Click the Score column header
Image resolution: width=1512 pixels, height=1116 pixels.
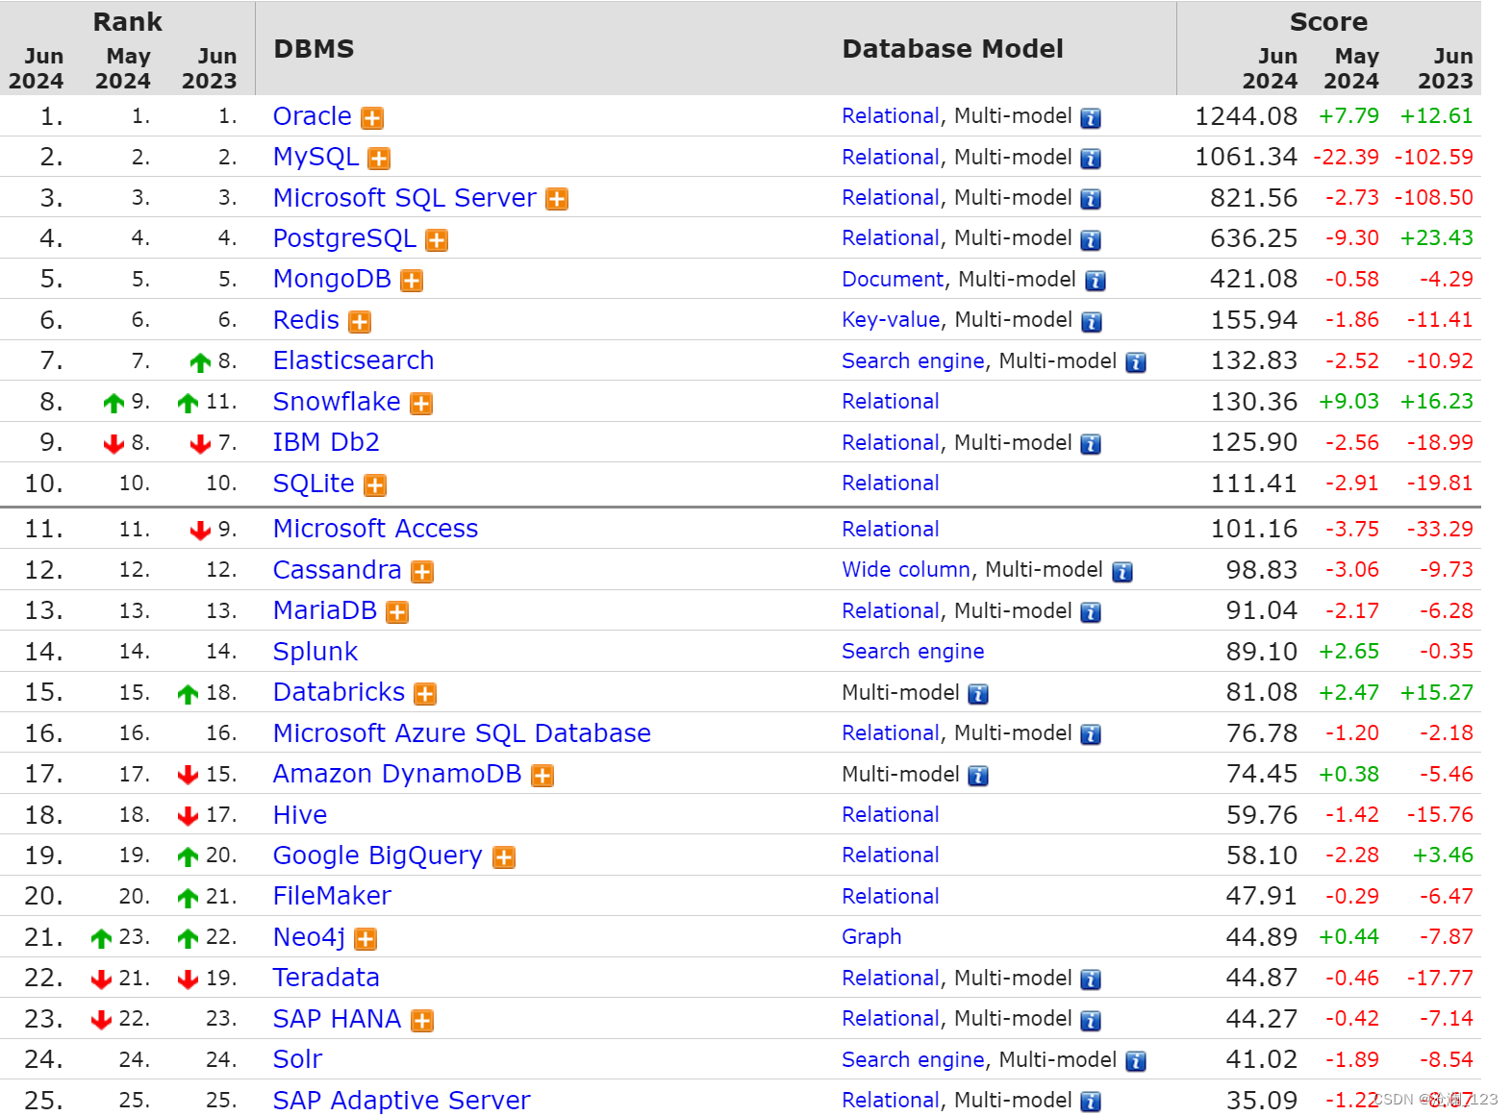1327,22
